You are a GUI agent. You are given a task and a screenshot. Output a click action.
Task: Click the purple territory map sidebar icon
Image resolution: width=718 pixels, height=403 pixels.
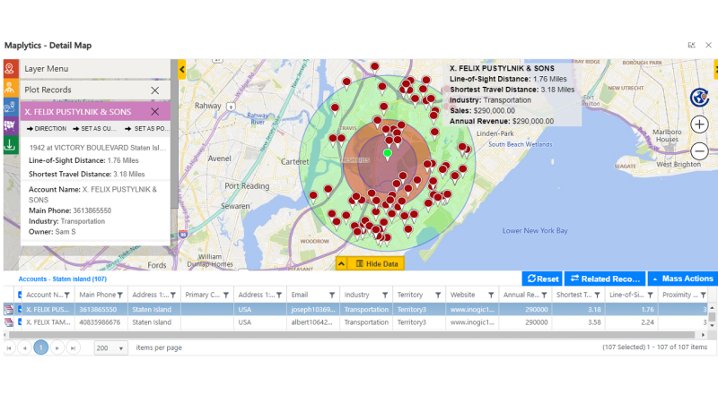[10, 125]
